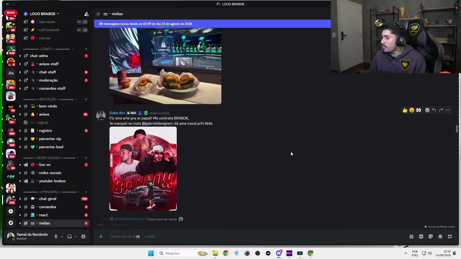The width and height of the screenshot is (461, 259).
Task: Click the NOVO unread indicator
Action: pyautogui.click(x=11, y=13)
